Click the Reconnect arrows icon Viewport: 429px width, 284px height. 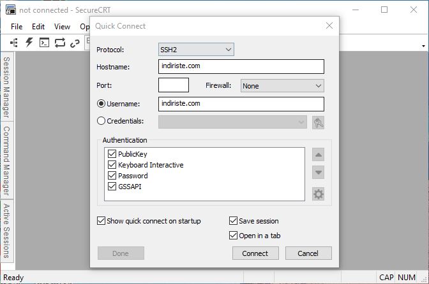[x=60, y=43]
